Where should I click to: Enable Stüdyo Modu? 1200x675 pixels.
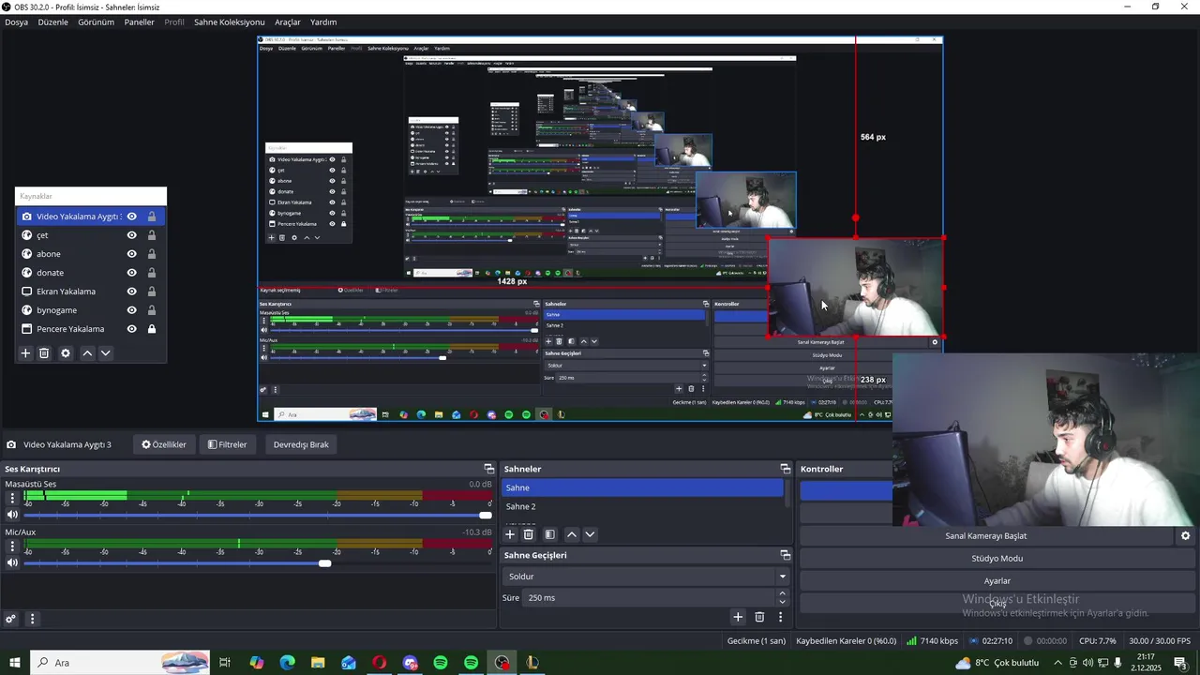pyautogui.click(x=997, y=559)
